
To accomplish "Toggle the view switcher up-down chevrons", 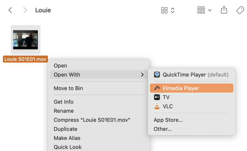I will click(x=173, y=10).
